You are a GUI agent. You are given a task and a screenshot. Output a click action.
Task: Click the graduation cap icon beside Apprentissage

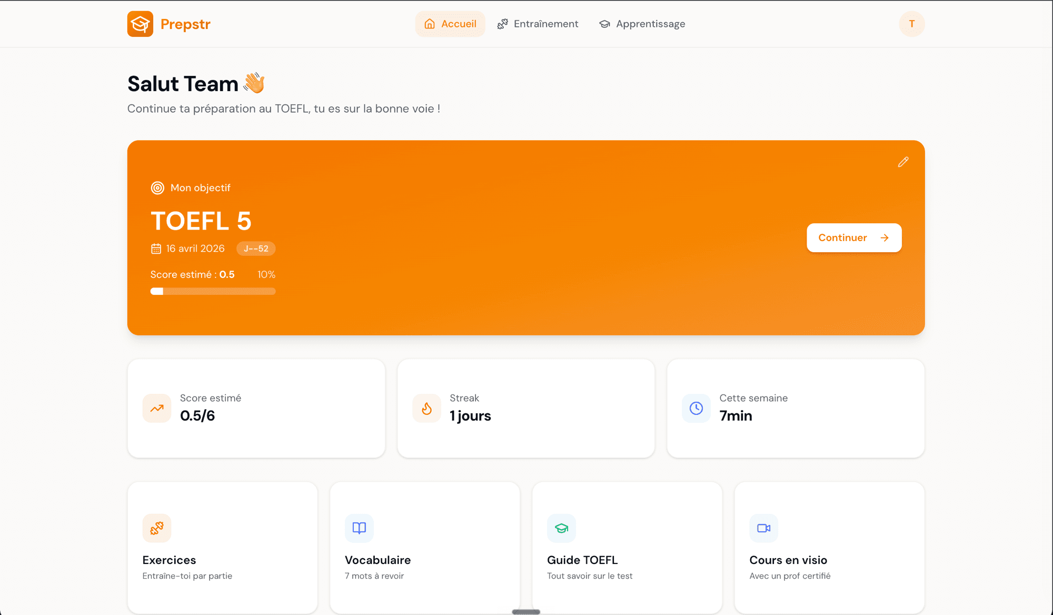coord(604,24)
